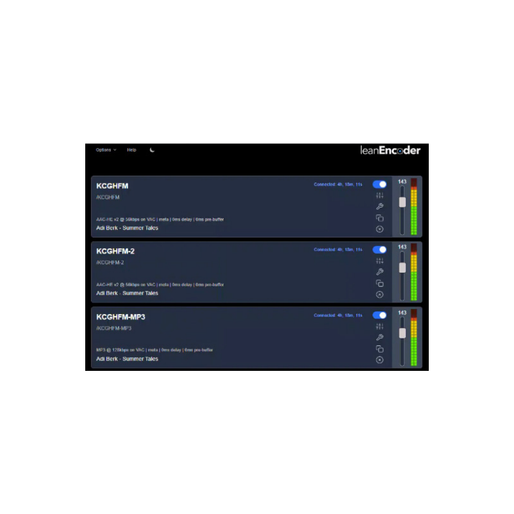Open the Help menu
Image resolution: width=514 pixels, height=514 pixels.
(131, 150)
